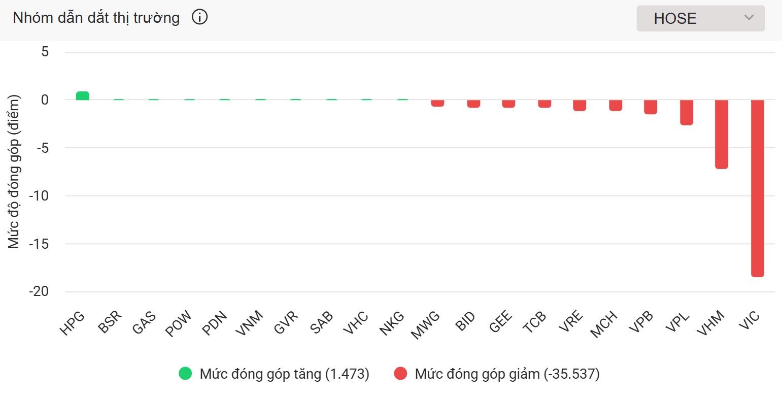Expand the exchange selection list
Screen dimensions: 782x398
[700, 18]
